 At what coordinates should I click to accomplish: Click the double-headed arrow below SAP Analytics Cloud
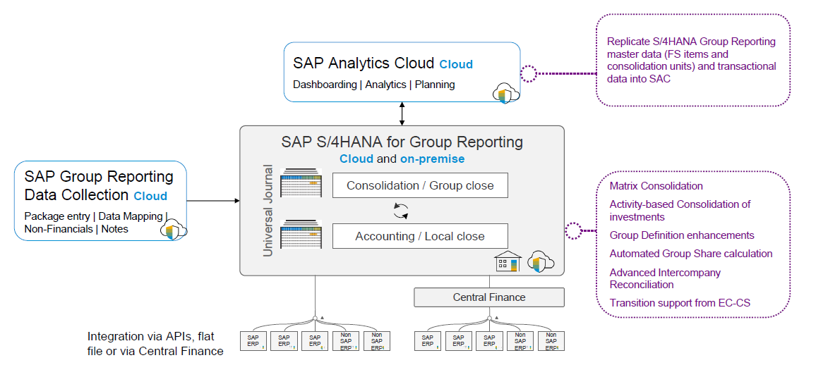[x=402, y=113]
